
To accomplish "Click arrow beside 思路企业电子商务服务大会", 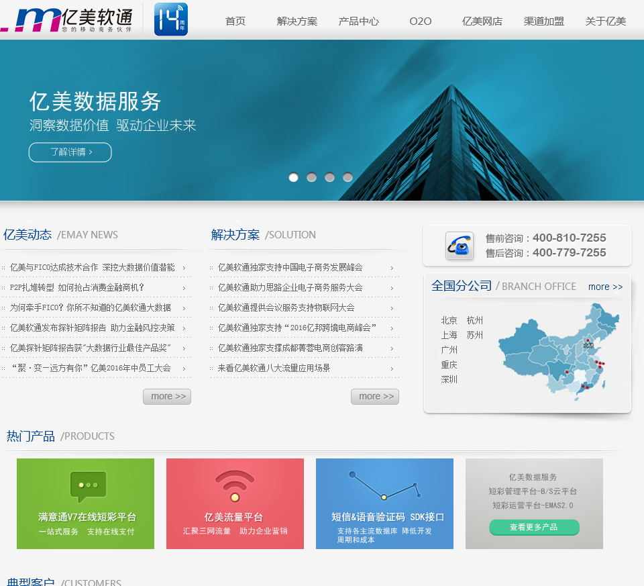I will click(392, 288).
